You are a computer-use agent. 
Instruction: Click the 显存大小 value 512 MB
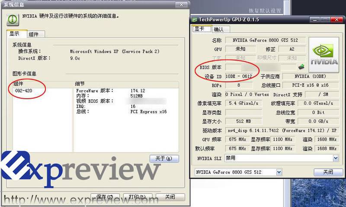[x=243, y=121]
